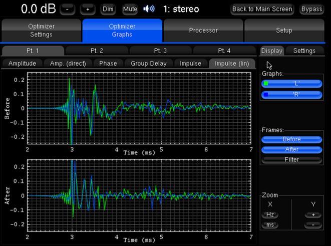Select the Group Delay graph tab
Viewport: 331px width, 246px height.
click(149, 64)
